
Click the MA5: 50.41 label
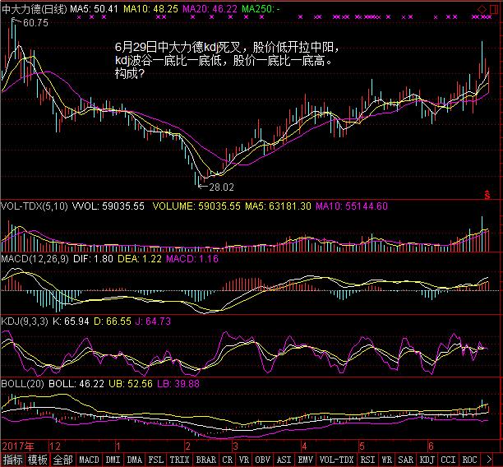coord(94,9)
